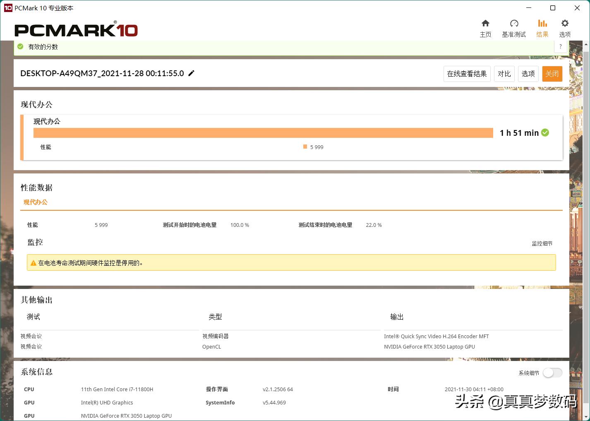Select the 现代办公 tab under 性能数据
This screenshot has height=421, width=590.
35,202
